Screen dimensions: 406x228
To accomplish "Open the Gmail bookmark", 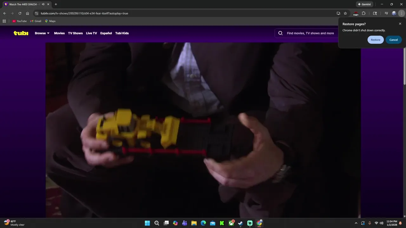I will [x=36, y=21].
